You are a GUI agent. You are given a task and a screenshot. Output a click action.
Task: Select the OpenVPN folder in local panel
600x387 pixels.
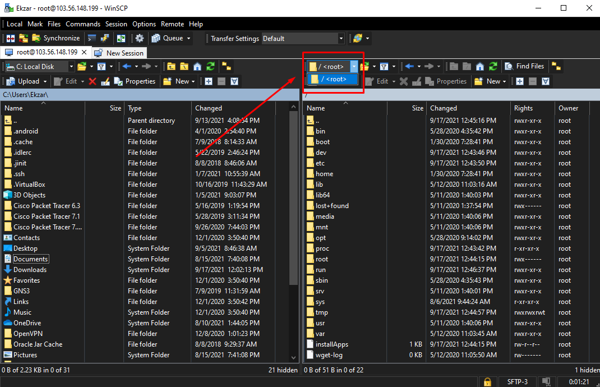click(28, 334)
